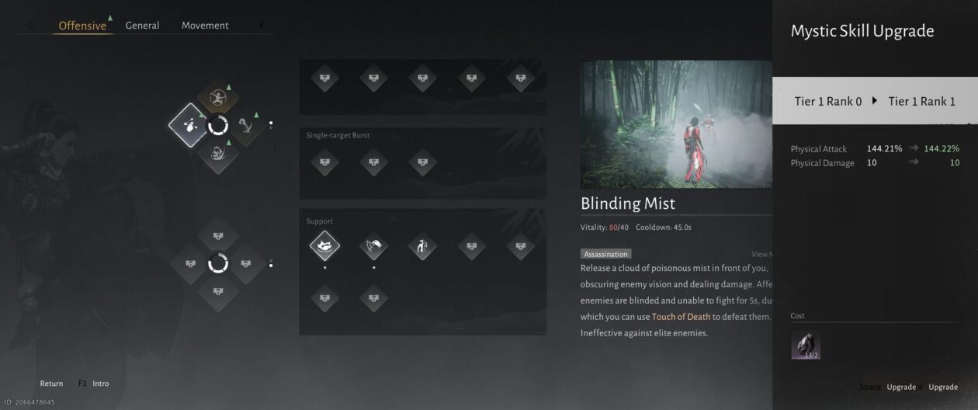Image resolution: width=978 pixels, height=410 pixels.
Task: Pick the bottom slot skill in upper wheel
Action: click(x=218, y=154)
